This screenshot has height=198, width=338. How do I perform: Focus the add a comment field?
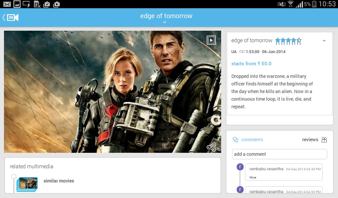point(280,154)
